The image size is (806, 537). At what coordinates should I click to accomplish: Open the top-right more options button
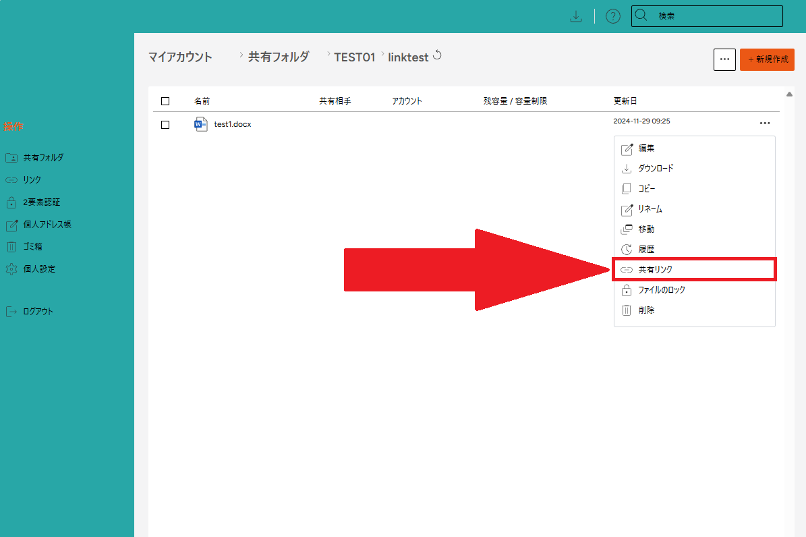coord(724,59)
